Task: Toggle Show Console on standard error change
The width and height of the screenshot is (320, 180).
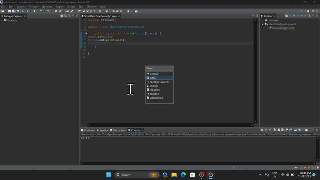Action: click(x=291, y=130)
